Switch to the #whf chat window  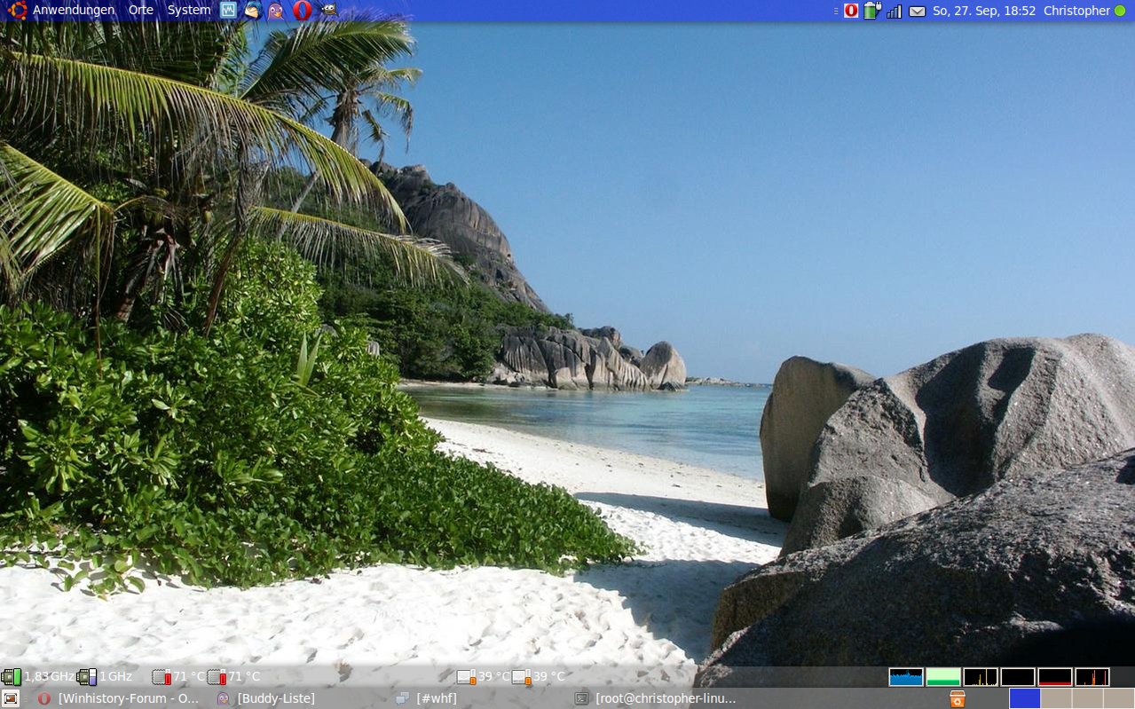436,698
